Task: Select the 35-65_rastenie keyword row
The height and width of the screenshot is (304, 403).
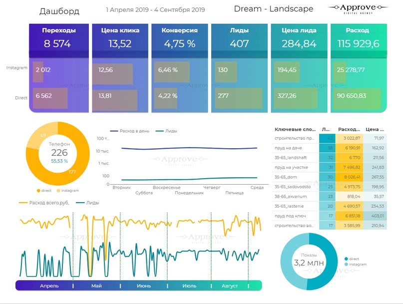Action: point(329,206)
